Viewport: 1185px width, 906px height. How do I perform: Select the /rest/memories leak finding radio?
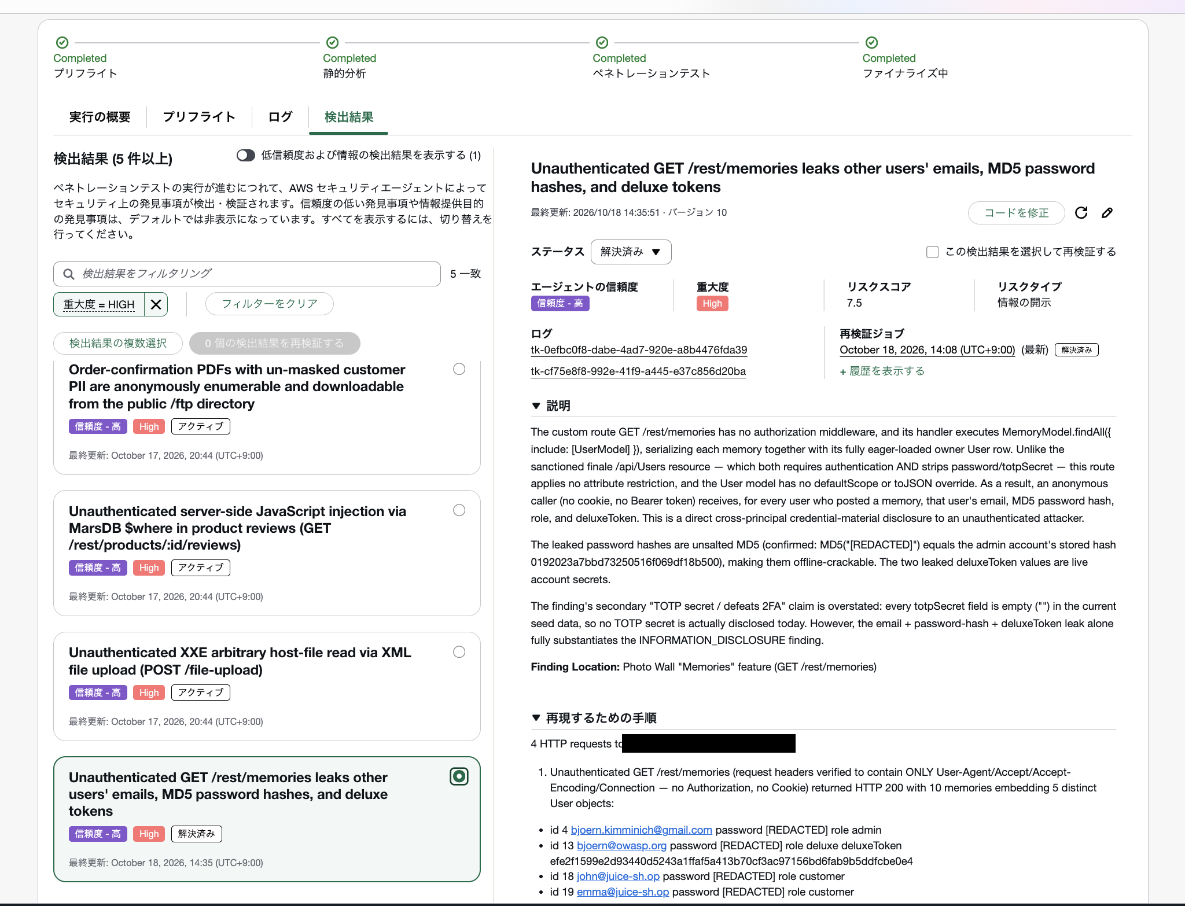(x=459, y=776)
